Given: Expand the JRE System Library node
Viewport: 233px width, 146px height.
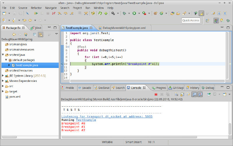Looking at the screenshot, I should coord(3,76).
